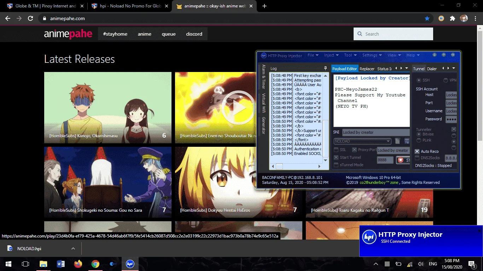
Task: Click the new tab plus button
Action: click(264, 6)
